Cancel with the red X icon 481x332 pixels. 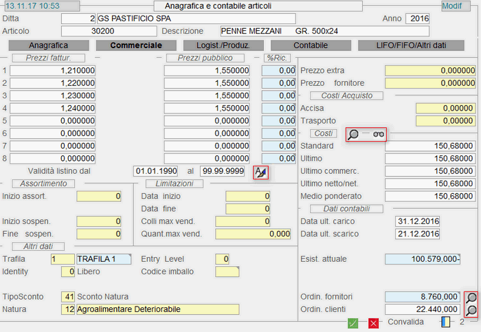click(373, 322)
